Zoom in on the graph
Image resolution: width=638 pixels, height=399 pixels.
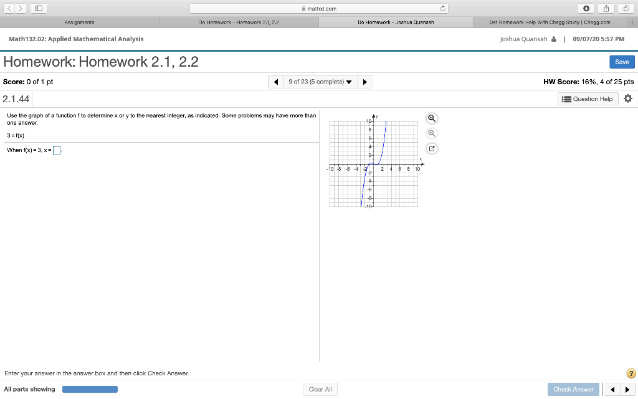(432, 118)
